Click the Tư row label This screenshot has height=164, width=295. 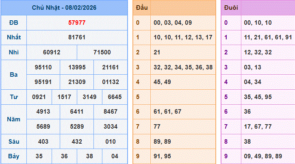[x=14, y=97]
